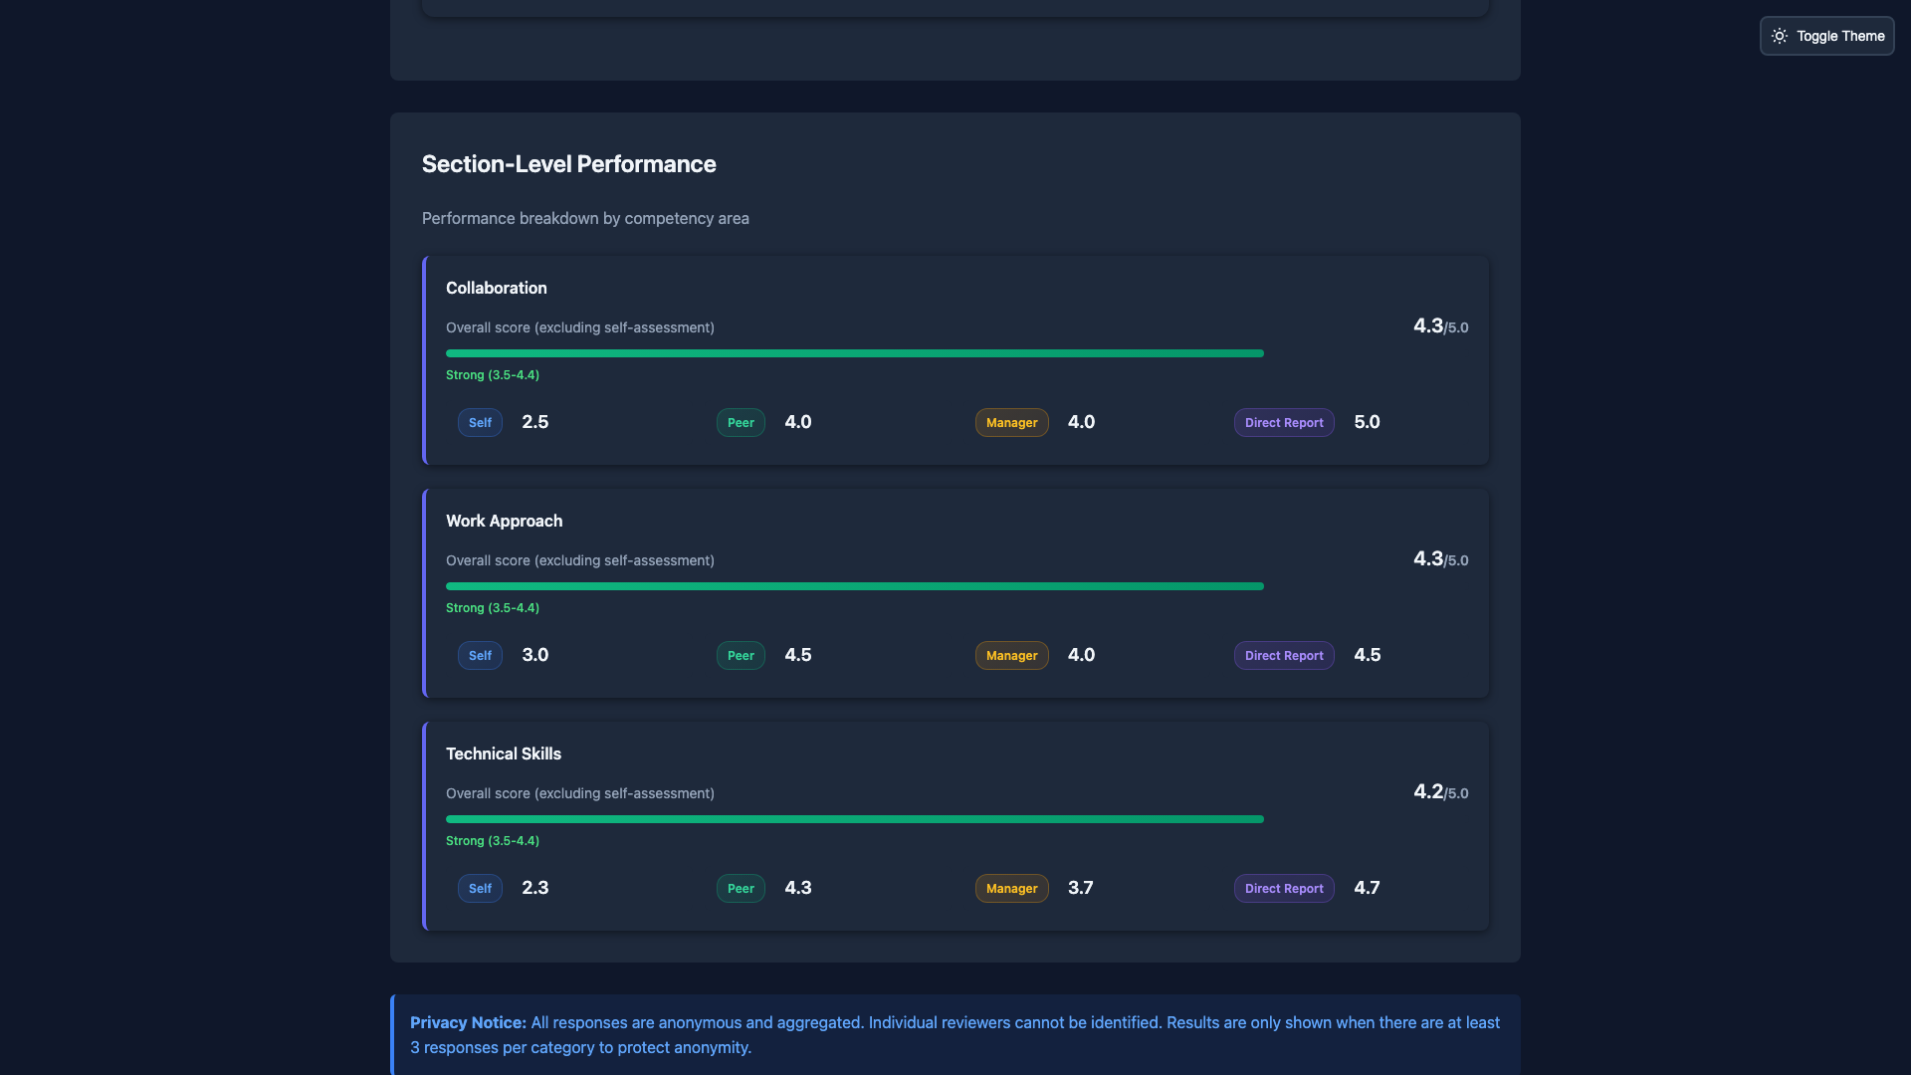This screenshot has height=1075, width=1911.
Task: Select the Manager badge under Work Approach
Action: [1011, 655]
